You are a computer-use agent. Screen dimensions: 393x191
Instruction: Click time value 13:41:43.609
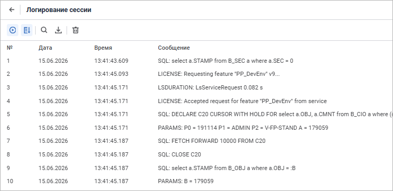pyautogui.click(x=111, y=61)
